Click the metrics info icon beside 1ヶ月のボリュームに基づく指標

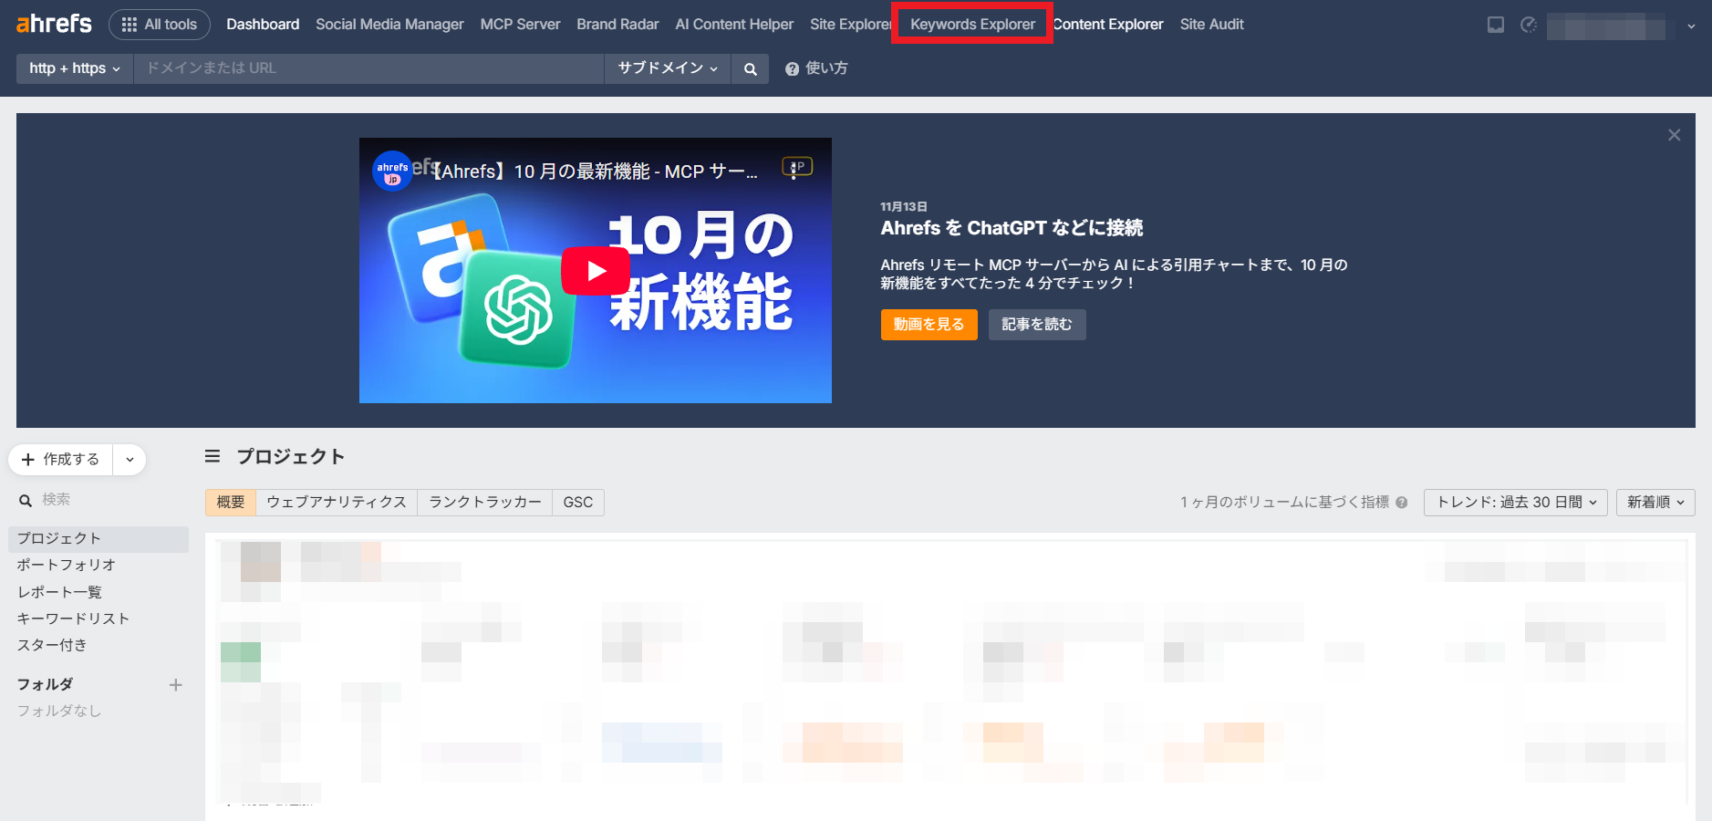[x=1402, y=502]
